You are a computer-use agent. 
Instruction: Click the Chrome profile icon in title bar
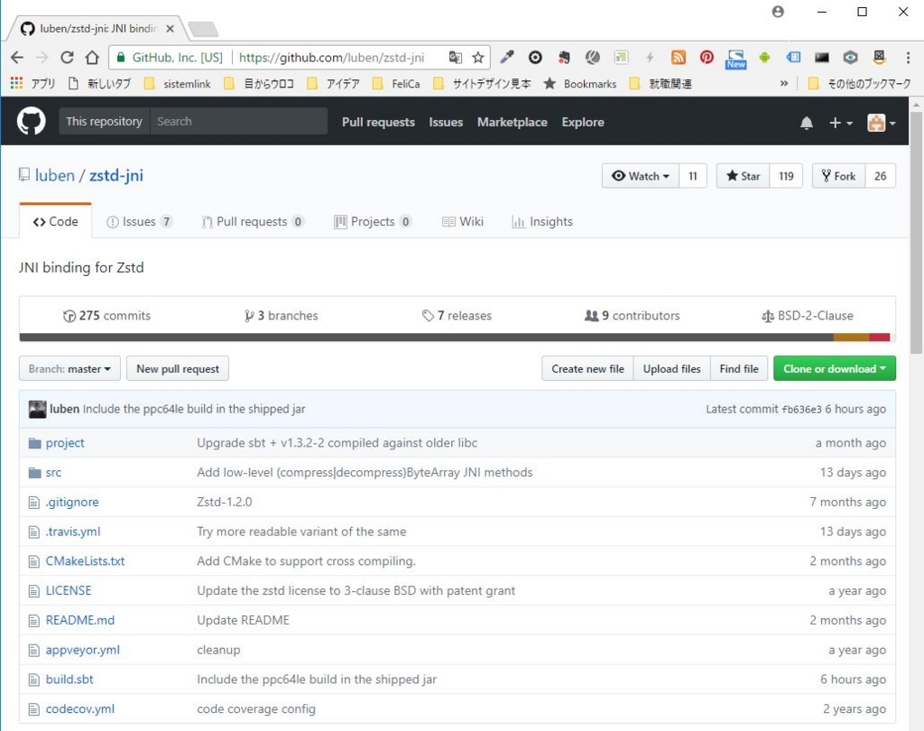778,12
